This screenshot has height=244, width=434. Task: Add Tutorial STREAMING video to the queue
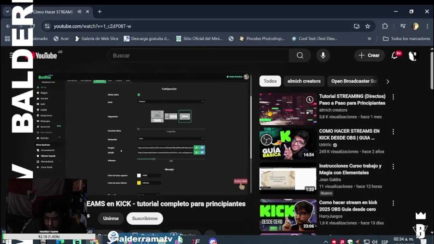(x=310, y=112)
